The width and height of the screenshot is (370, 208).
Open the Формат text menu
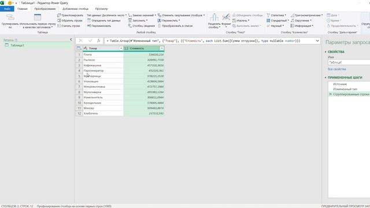tap(226, 21)
